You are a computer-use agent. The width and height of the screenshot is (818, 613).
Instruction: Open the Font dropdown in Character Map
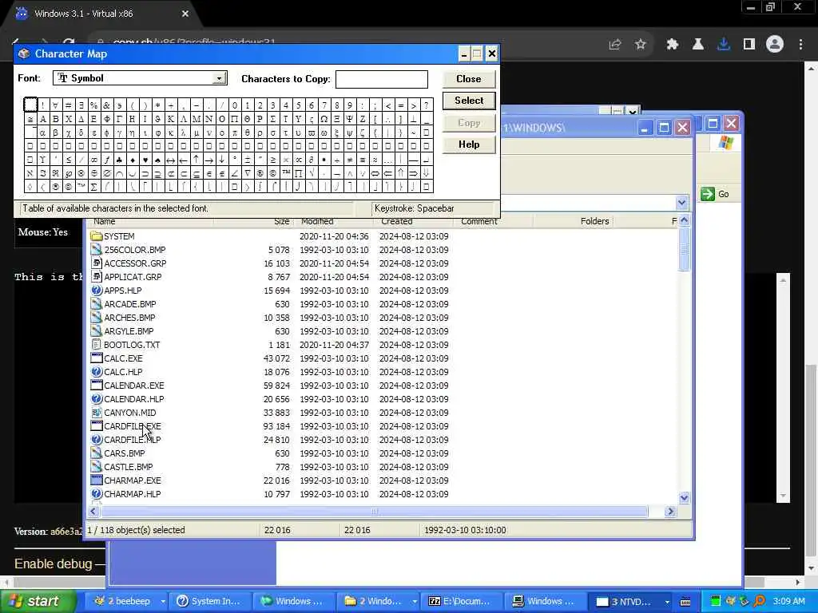220,78
